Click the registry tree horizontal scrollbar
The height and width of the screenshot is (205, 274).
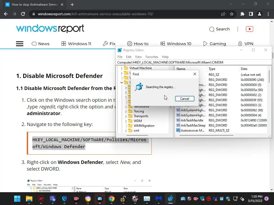[x=137, y=135]
